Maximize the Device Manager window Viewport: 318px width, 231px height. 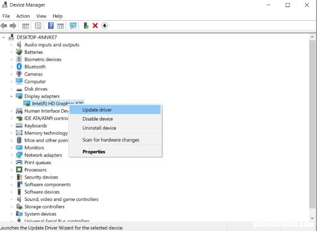click(x=287, y=5)
